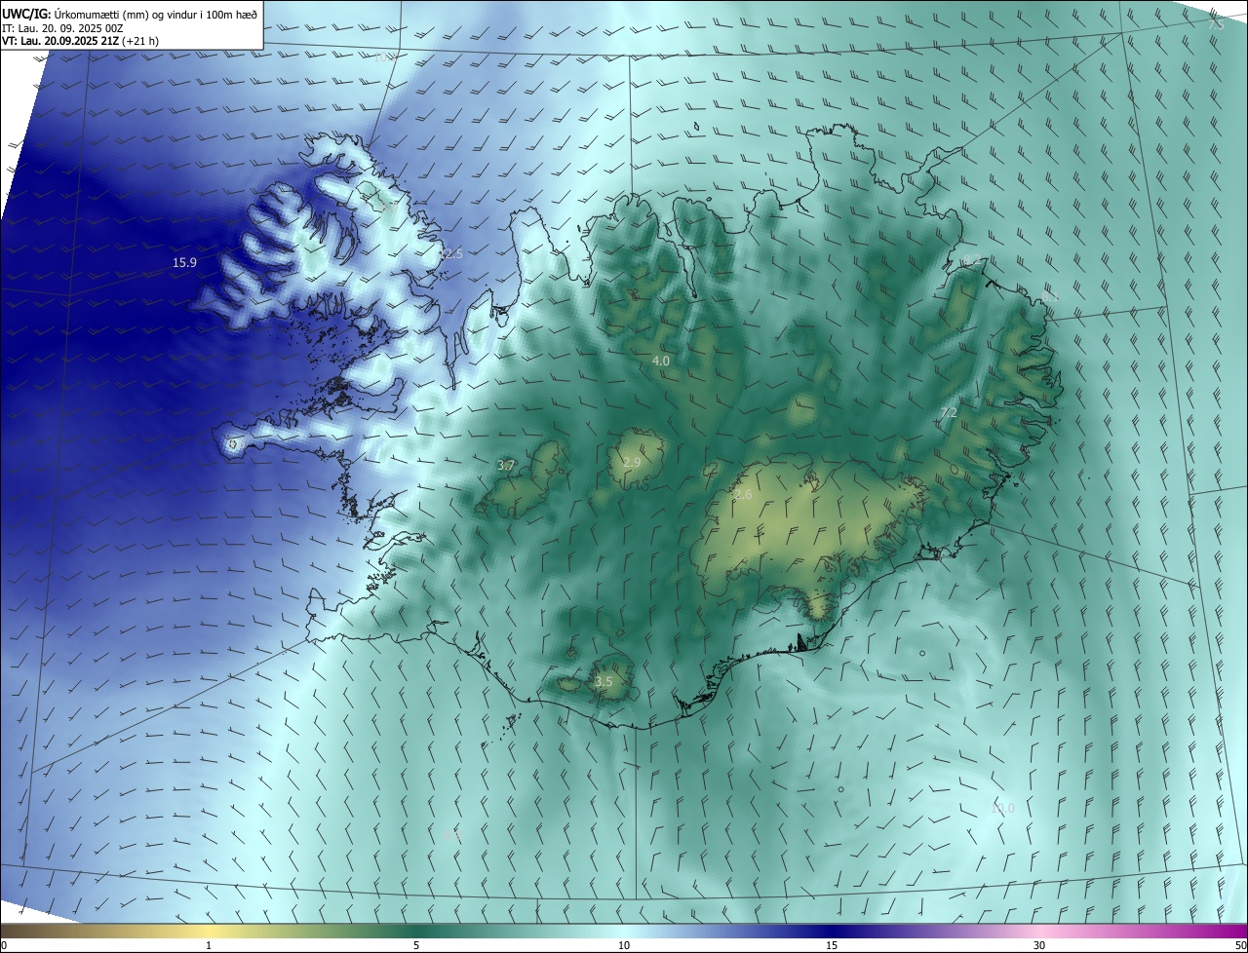Click the 8.2 value label in northeast Iceland

tap(972, 259)
